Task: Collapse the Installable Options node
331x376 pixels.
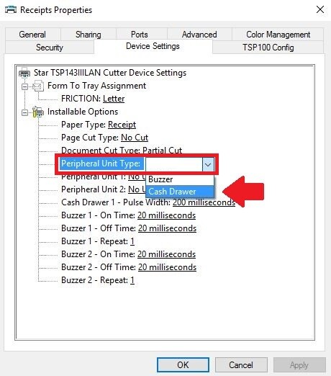Action: click(24, 112)
